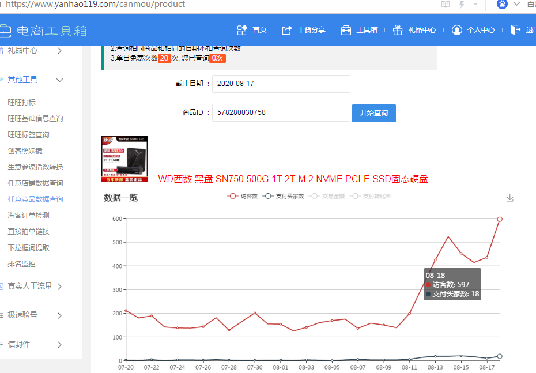Click the Baidu paw icon in browser bar
Viewport: 536px width, 373px height.
click(x=502, y=4)
